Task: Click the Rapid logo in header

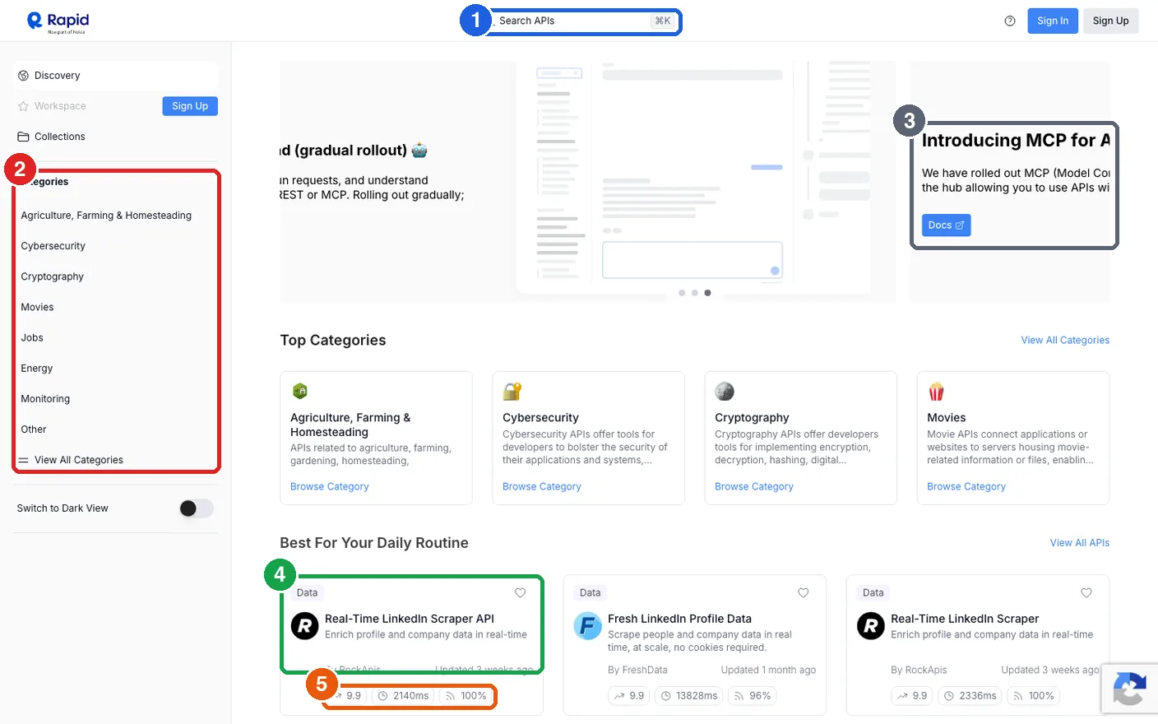Action: (58, 21)
